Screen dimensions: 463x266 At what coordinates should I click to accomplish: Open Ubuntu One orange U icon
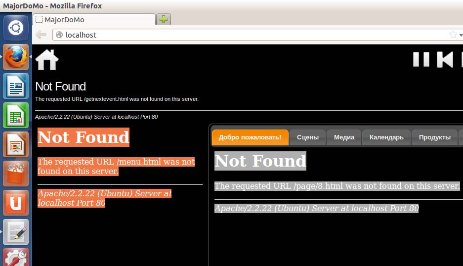(16, 203)
